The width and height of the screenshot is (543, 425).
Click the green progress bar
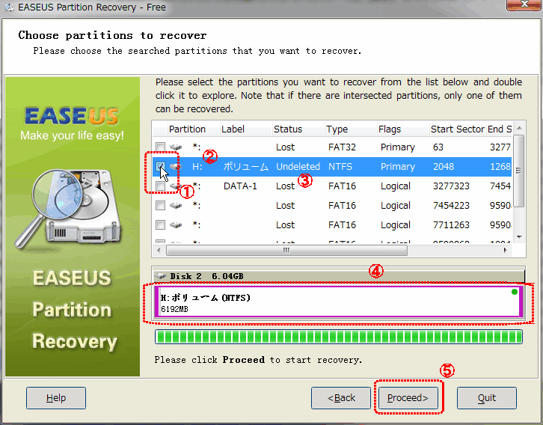[x=339, y=337]
